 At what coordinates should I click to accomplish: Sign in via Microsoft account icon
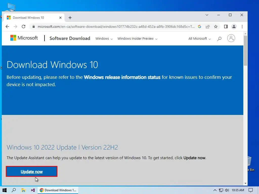tap(231, 38)
